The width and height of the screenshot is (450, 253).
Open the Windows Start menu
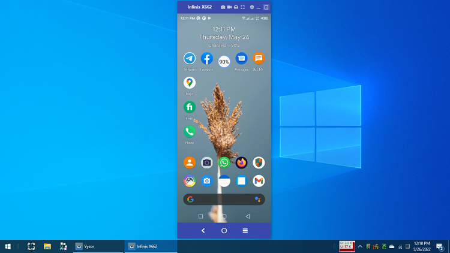(8, 246)
